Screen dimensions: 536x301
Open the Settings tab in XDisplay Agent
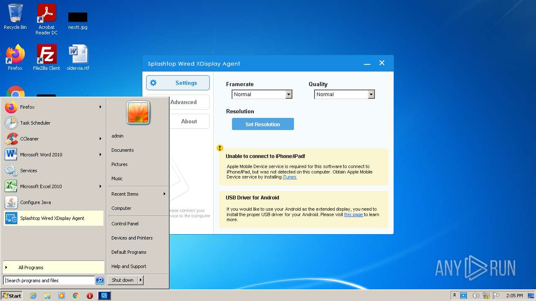pyautogui.click(x=178, y=83)
